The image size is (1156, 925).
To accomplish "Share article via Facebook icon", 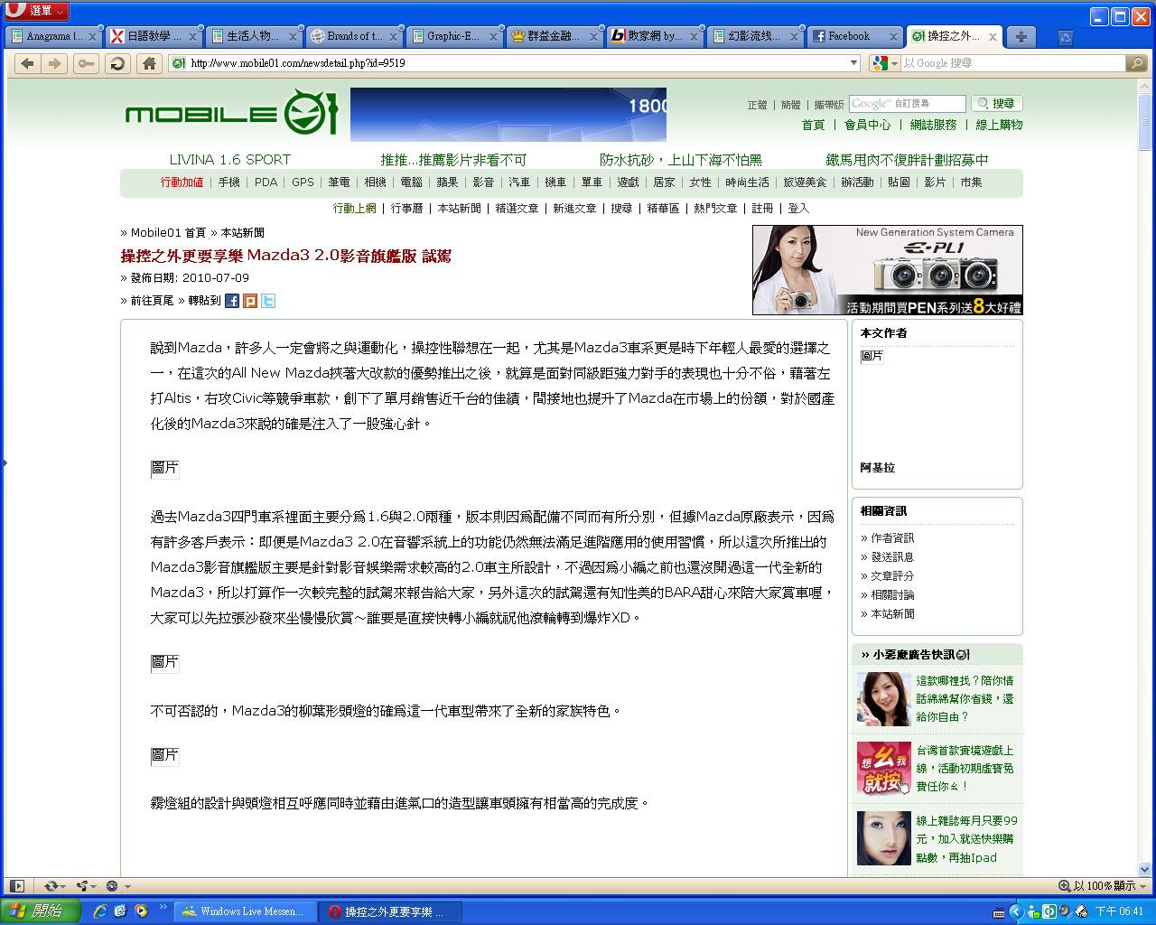I will point(232,301).
